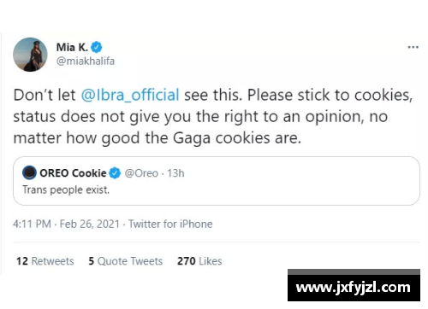Click the OREO Cookie round avatar icon

[x=29, y=172]
